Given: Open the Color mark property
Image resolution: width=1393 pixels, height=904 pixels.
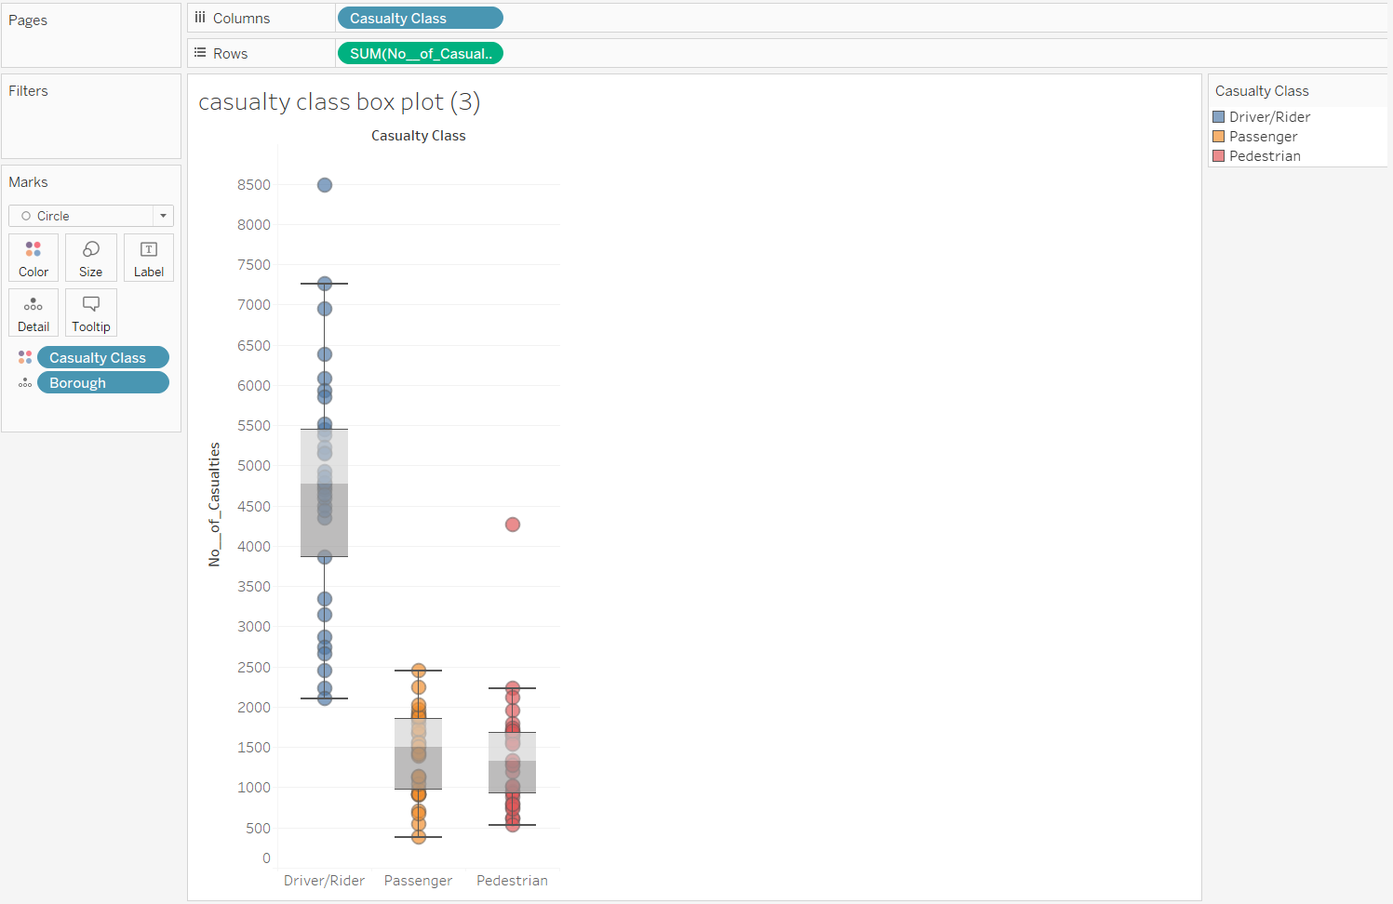Looking at the screenshot, I should [x=33, y=258].
